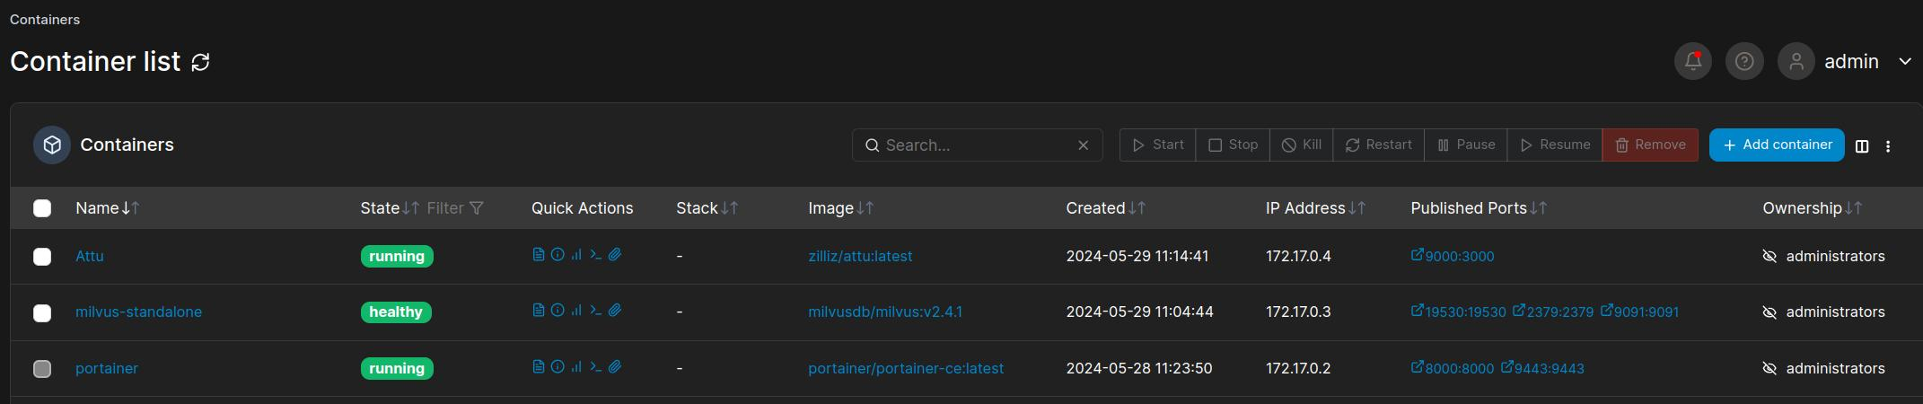
Task: Focus the container Search field
Action: pos(977,145)
